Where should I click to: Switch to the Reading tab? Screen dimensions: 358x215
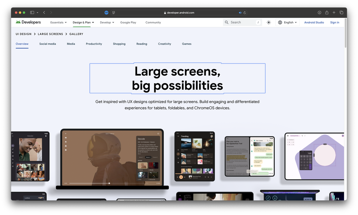(142, 44)
